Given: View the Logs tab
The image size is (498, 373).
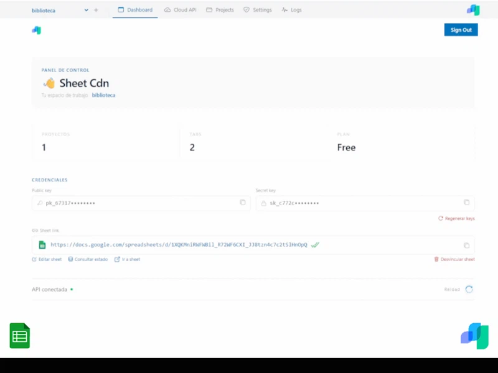Looking at the screenshot, I should coord(291,10).
